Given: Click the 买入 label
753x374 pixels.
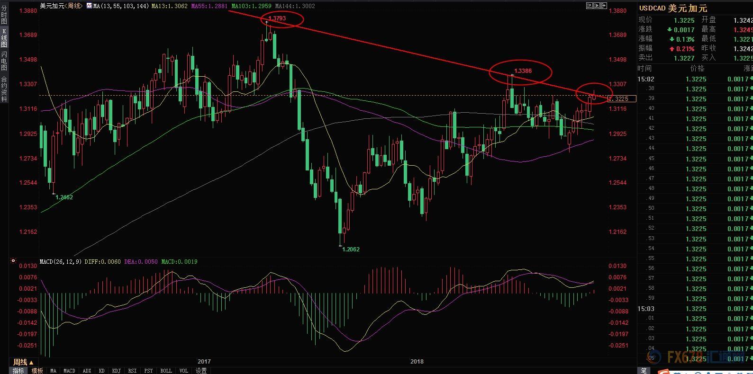Looking at the screenshot, I should pyautogui.click(x=708, y=58).
